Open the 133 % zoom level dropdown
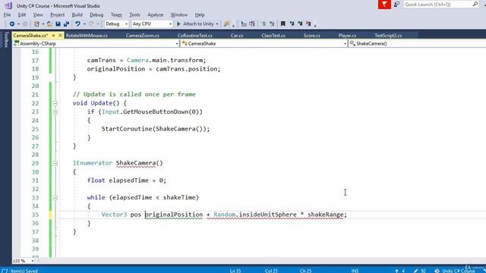The width and height of the screenshot is (486, 273). 24,261
